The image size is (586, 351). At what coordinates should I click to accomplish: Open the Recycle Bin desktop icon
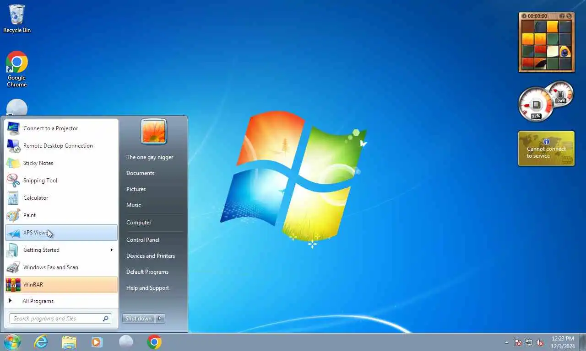[17, 18]
